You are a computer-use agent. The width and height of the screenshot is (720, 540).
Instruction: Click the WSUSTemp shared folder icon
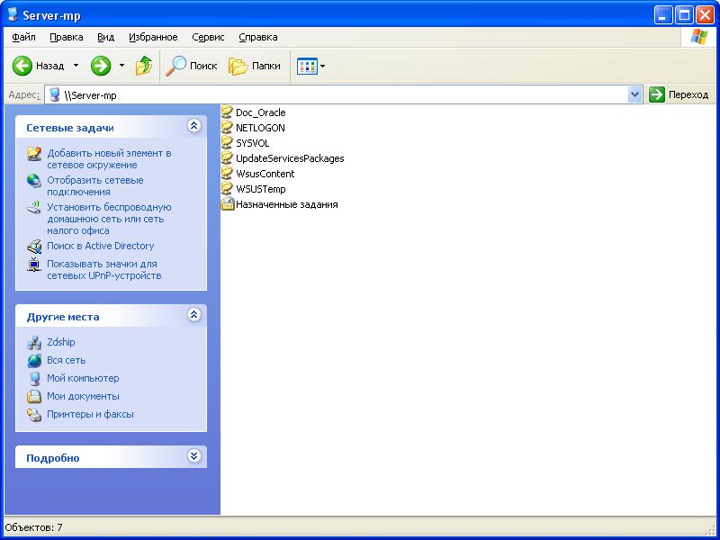pos(228,189)
